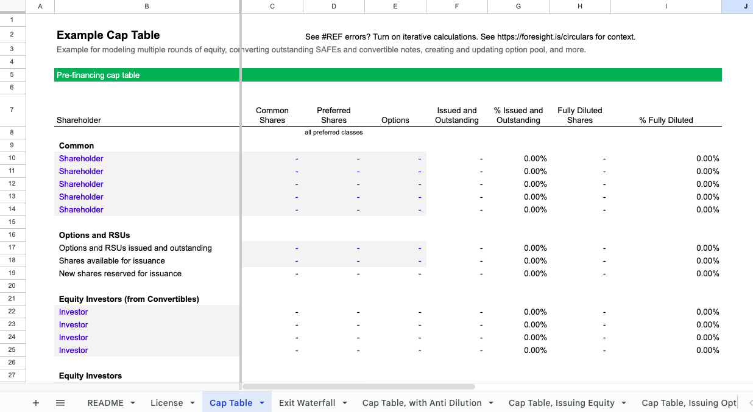This screenshot has height=412, width=753.
Task: Open the all sheets list icon
Action: pos(60,403)
